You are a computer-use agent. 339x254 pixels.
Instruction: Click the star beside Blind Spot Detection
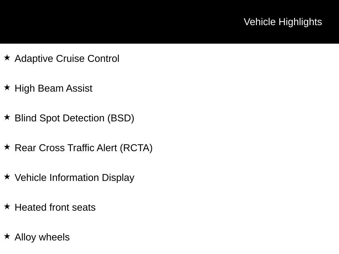(7, 117)
